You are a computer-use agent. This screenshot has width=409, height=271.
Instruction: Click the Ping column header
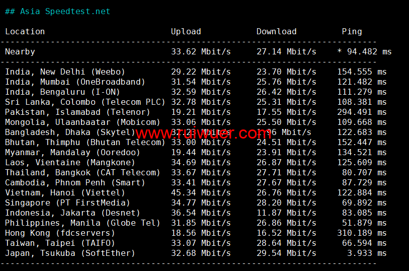coord(352,31)
